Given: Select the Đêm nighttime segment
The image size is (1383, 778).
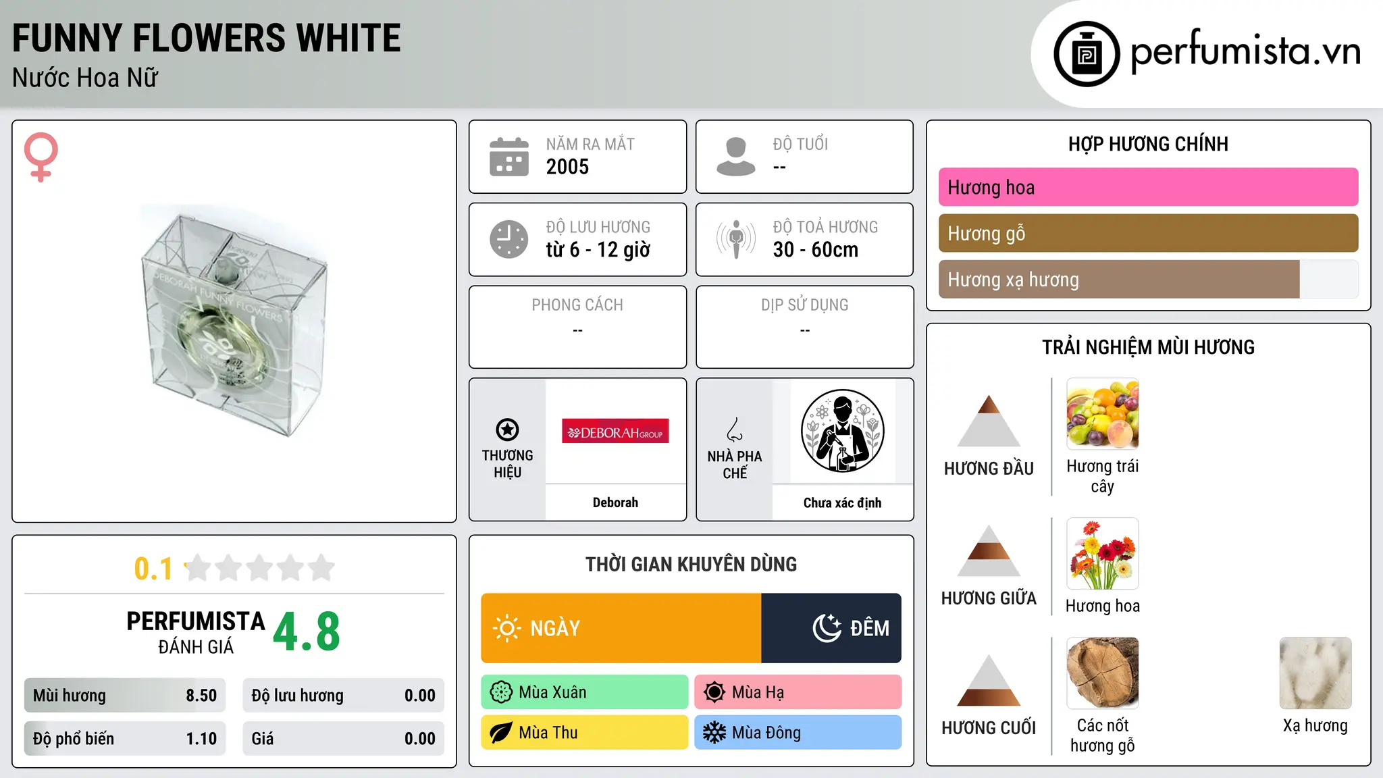Looking at the screenshot, I should click(831, 628).
